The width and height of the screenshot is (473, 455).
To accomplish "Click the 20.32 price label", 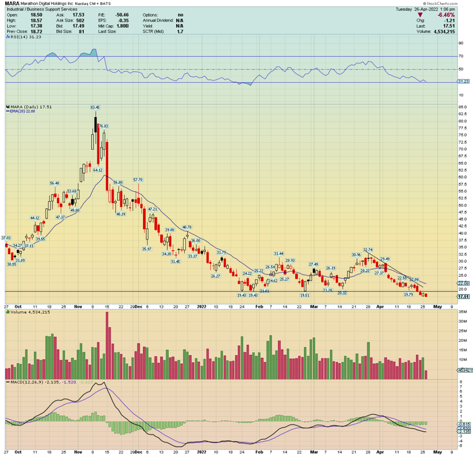I will pyautogui.click(x=342, y=293).
